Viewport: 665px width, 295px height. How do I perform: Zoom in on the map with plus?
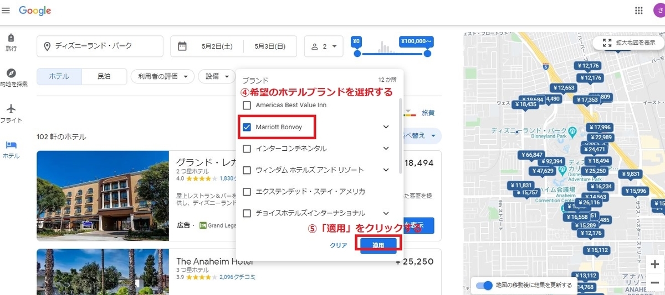point(655,264)
